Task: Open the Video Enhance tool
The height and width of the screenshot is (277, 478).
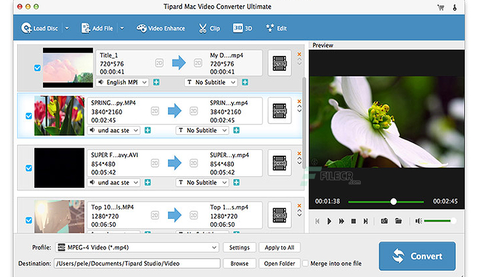Action: pyautogui.click(x=161, y=29)
